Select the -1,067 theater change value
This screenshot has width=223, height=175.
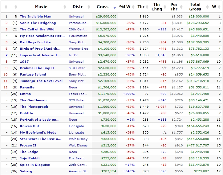(161, 107)
